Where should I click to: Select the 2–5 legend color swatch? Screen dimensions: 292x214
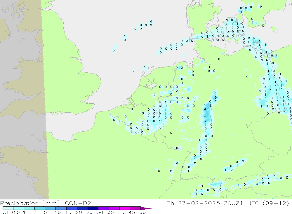click(x=40, y=208)
